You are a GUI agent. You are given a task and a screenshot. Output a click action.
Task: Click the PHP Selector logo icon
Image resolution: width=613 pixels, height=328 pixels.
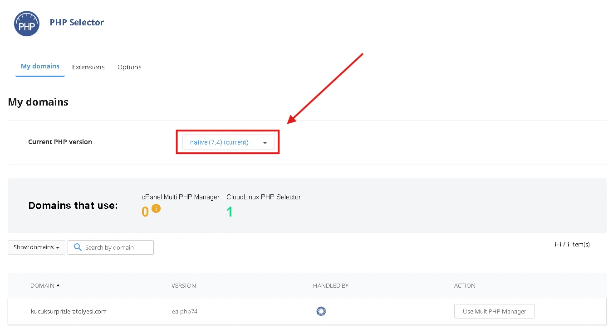[26, 23]
